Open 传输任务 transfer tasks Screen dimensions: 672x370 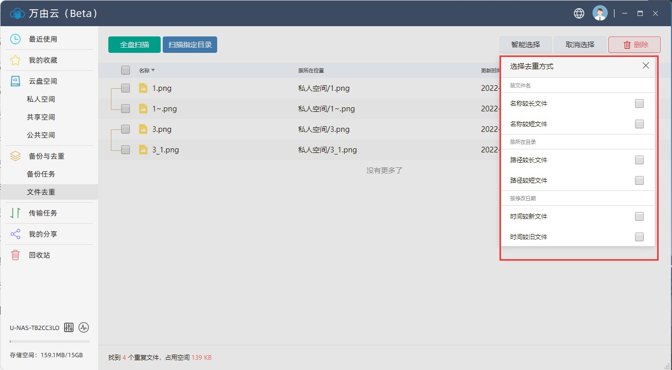[x=43, y=213]
